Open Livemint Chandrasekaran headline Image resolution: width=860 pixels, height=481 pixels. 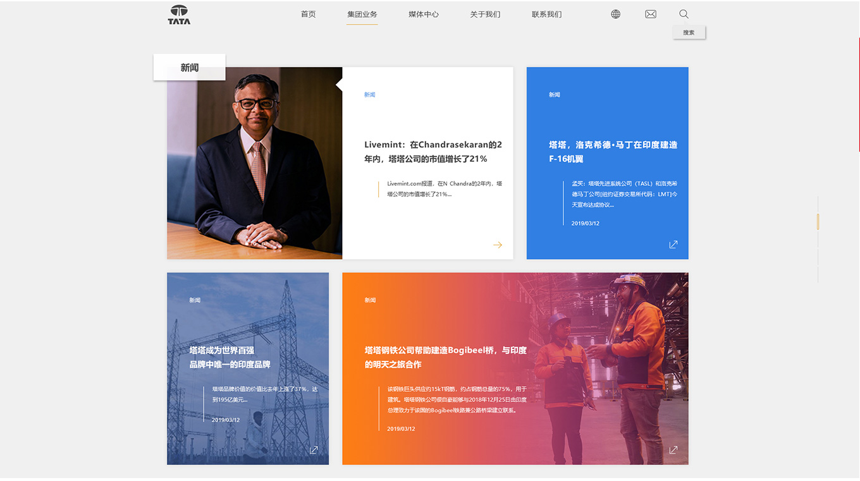pos(433,152)
